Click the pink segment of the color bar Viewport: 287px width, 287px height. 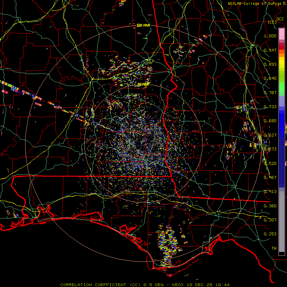click(x=282, y=34)
